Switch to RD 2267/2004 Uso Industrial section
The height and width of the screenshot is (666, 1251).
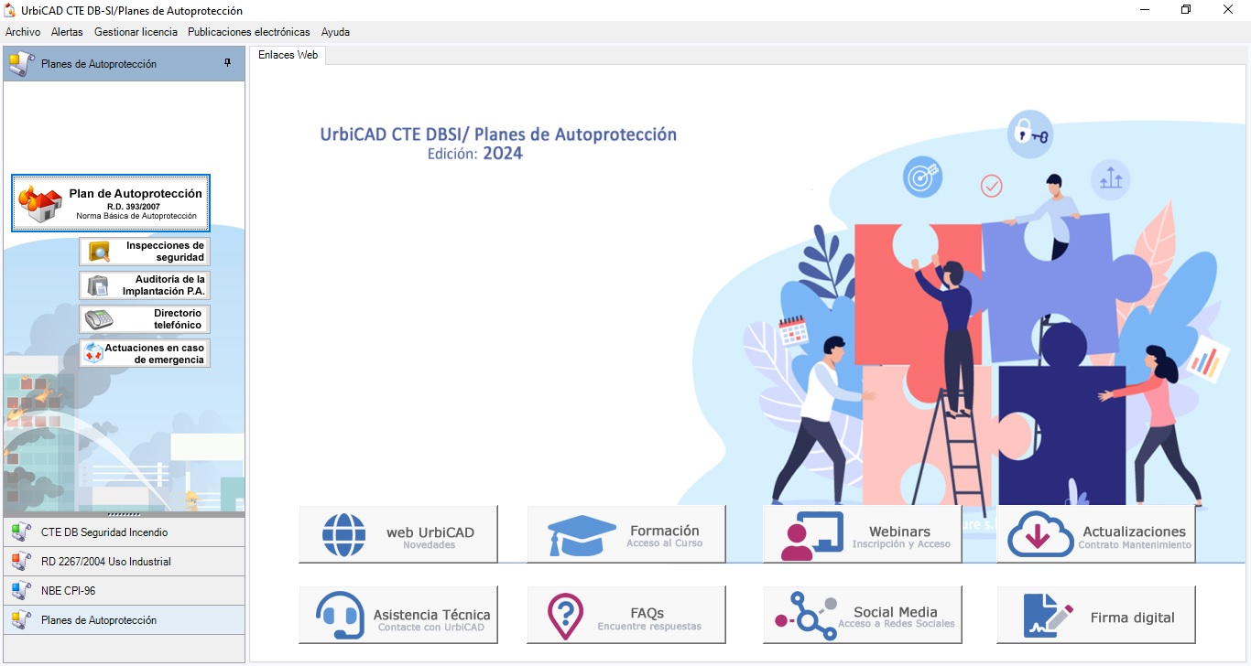[x=124, y=562]
